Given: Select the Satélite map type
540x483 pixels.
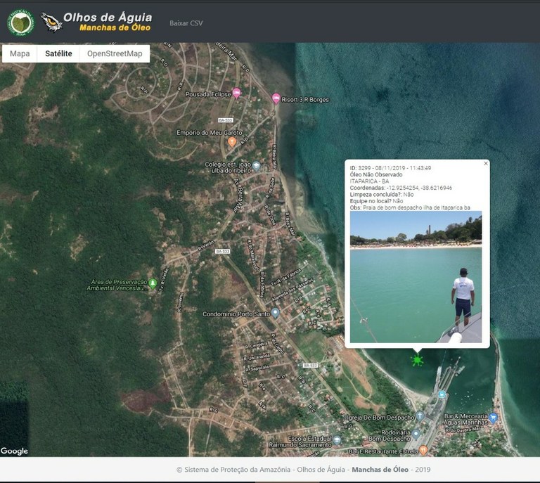Looking at the screenshot, I should pyautogui.click(x=58, y=53).
